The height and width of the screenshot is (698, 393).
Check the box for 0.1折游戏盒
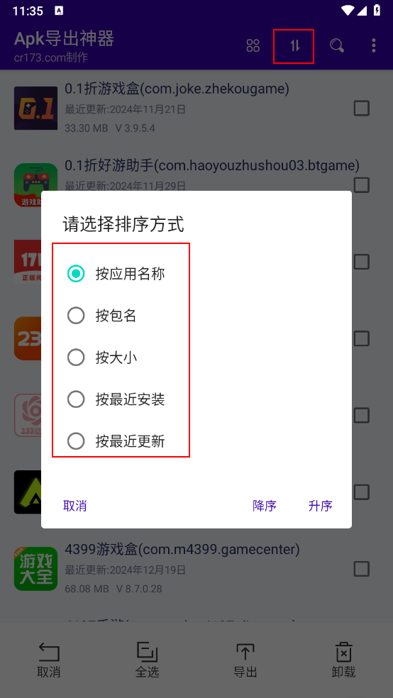point(361,108)
